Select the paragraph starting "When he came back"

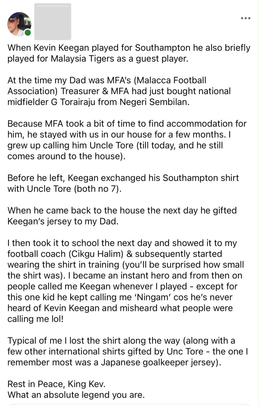[122, 216]
